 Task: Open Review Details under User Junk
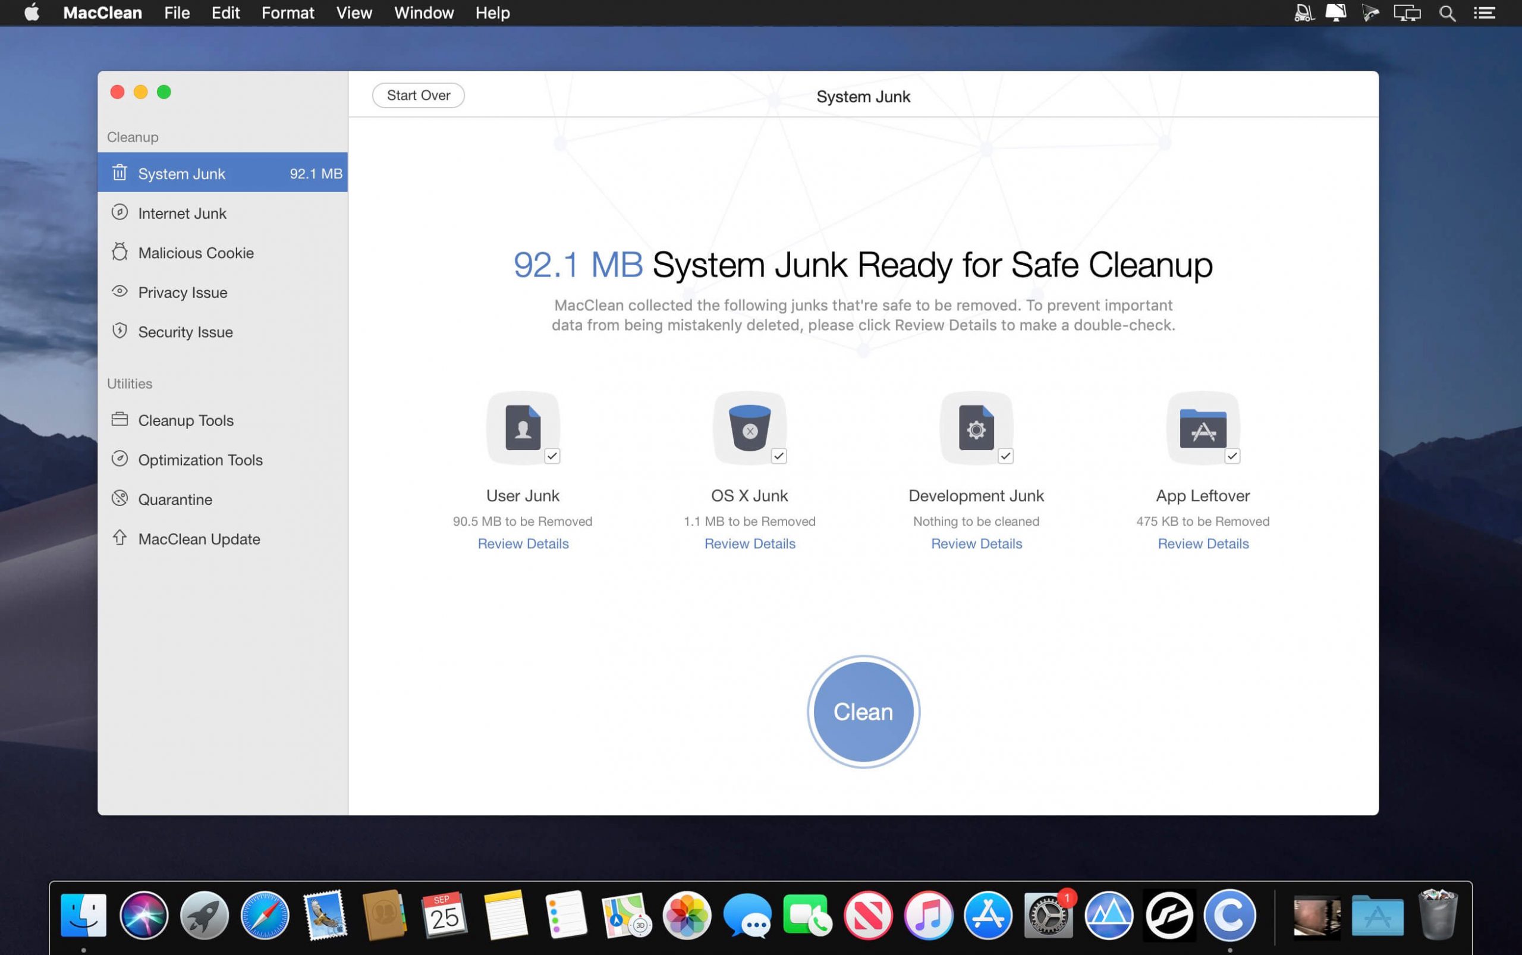523,544
